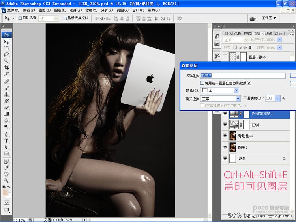Click the foreground color swatch

point(5,193)
